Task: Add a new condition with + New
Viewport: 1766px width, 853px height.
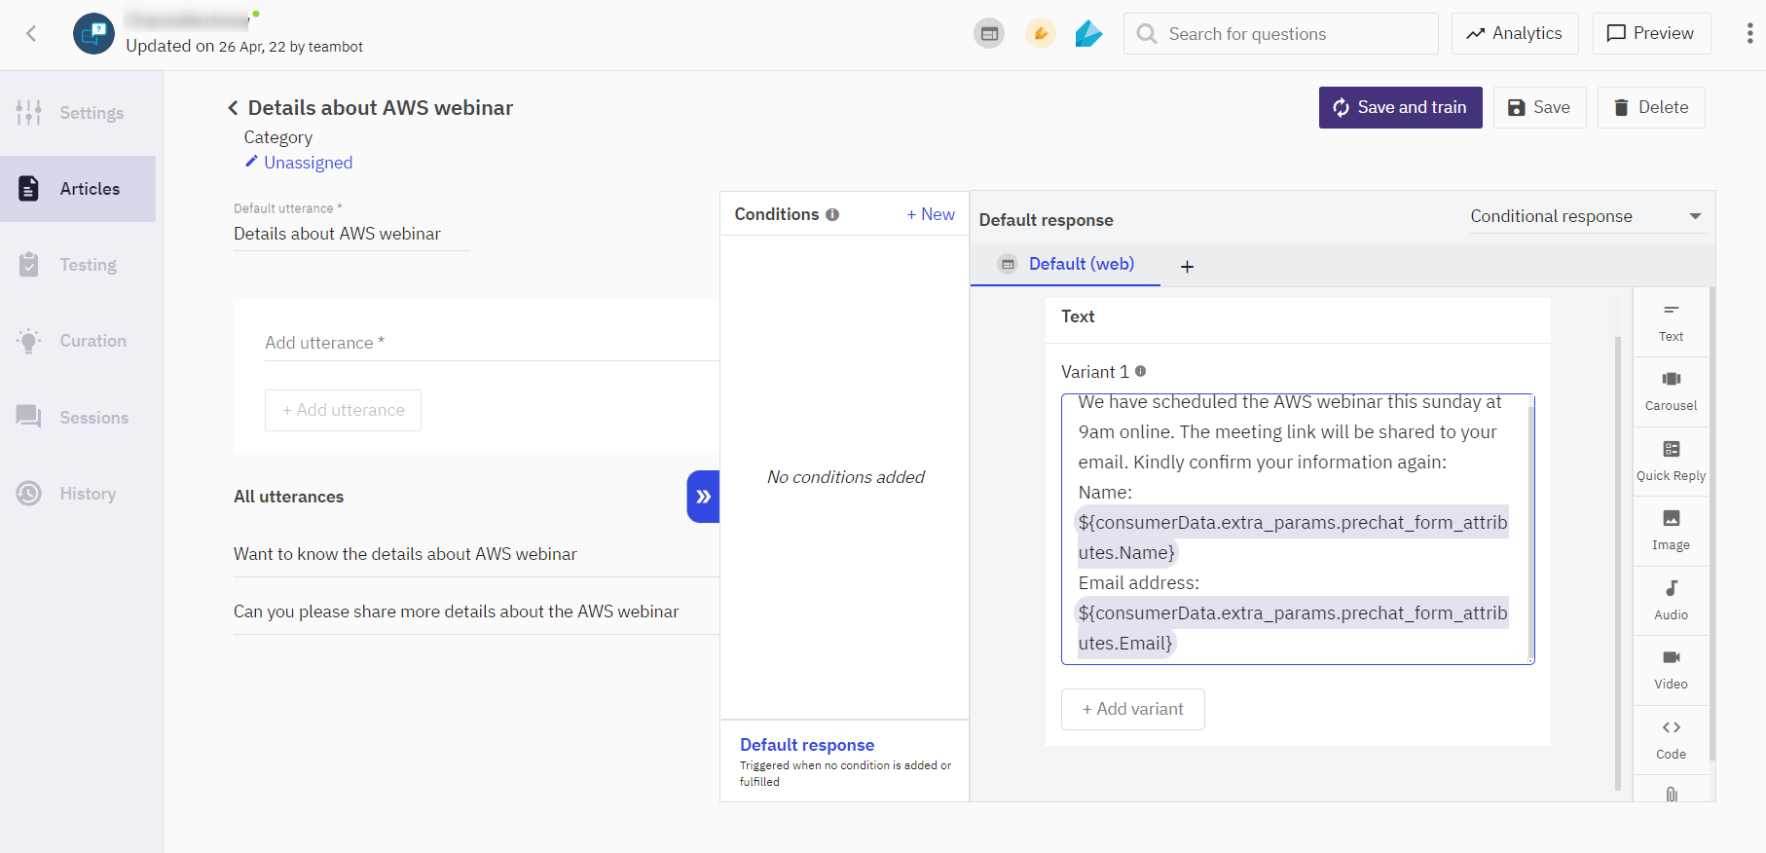Action: 931,214
